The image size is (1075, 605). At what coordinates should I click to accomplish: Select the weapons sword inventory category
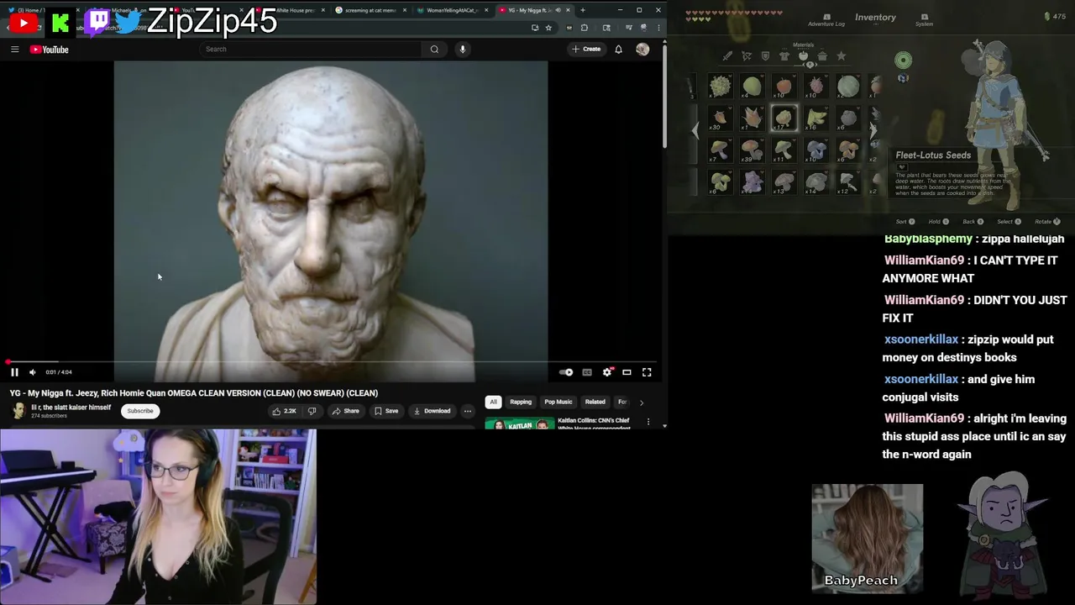[x=727, y=56]
